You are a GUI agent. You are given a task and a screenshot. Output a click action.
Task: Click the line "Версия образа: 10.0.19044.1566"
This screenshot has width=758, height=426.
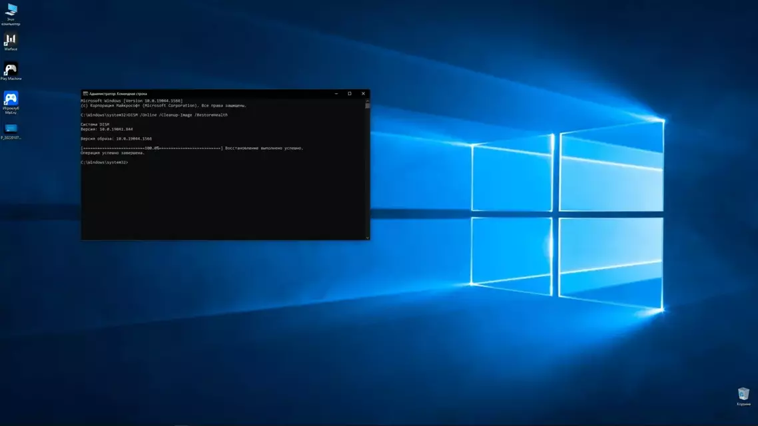pyautogui.click(x=116, y=138)
